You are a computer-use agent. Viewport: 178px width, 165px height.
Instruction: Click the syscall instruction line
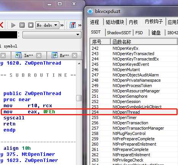[14, 118]
